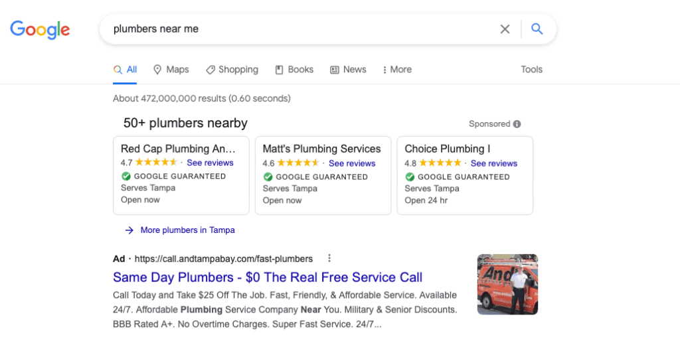The width and height of the screenshot is (680, 357).
Task: Click Serves Tampa on Matt's Plumbing card
Action: [x=290, y=188]
